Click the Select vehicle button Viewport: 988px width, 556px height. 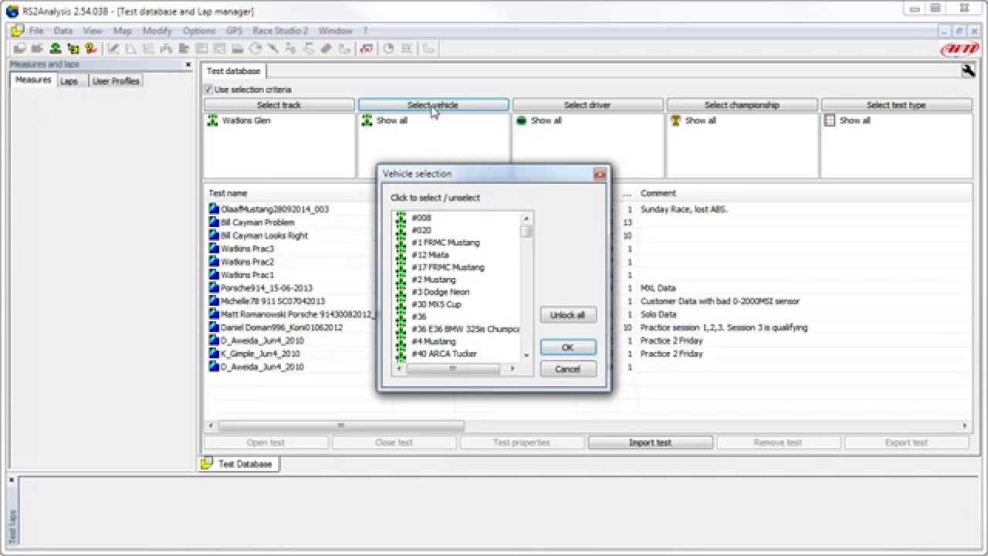pyautogui.click(x=433, y=105)
